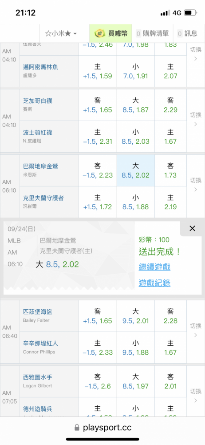Tap the lock icon beside playsport.cc
205x445 pixels.
[x=77, y=428]
